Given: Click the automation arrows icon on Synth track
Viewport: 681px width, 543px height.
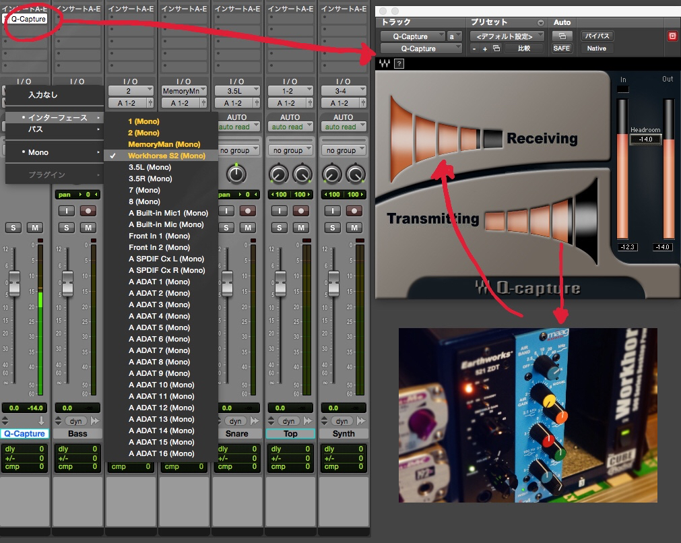Looking at the screenshot, I should 361,420.
